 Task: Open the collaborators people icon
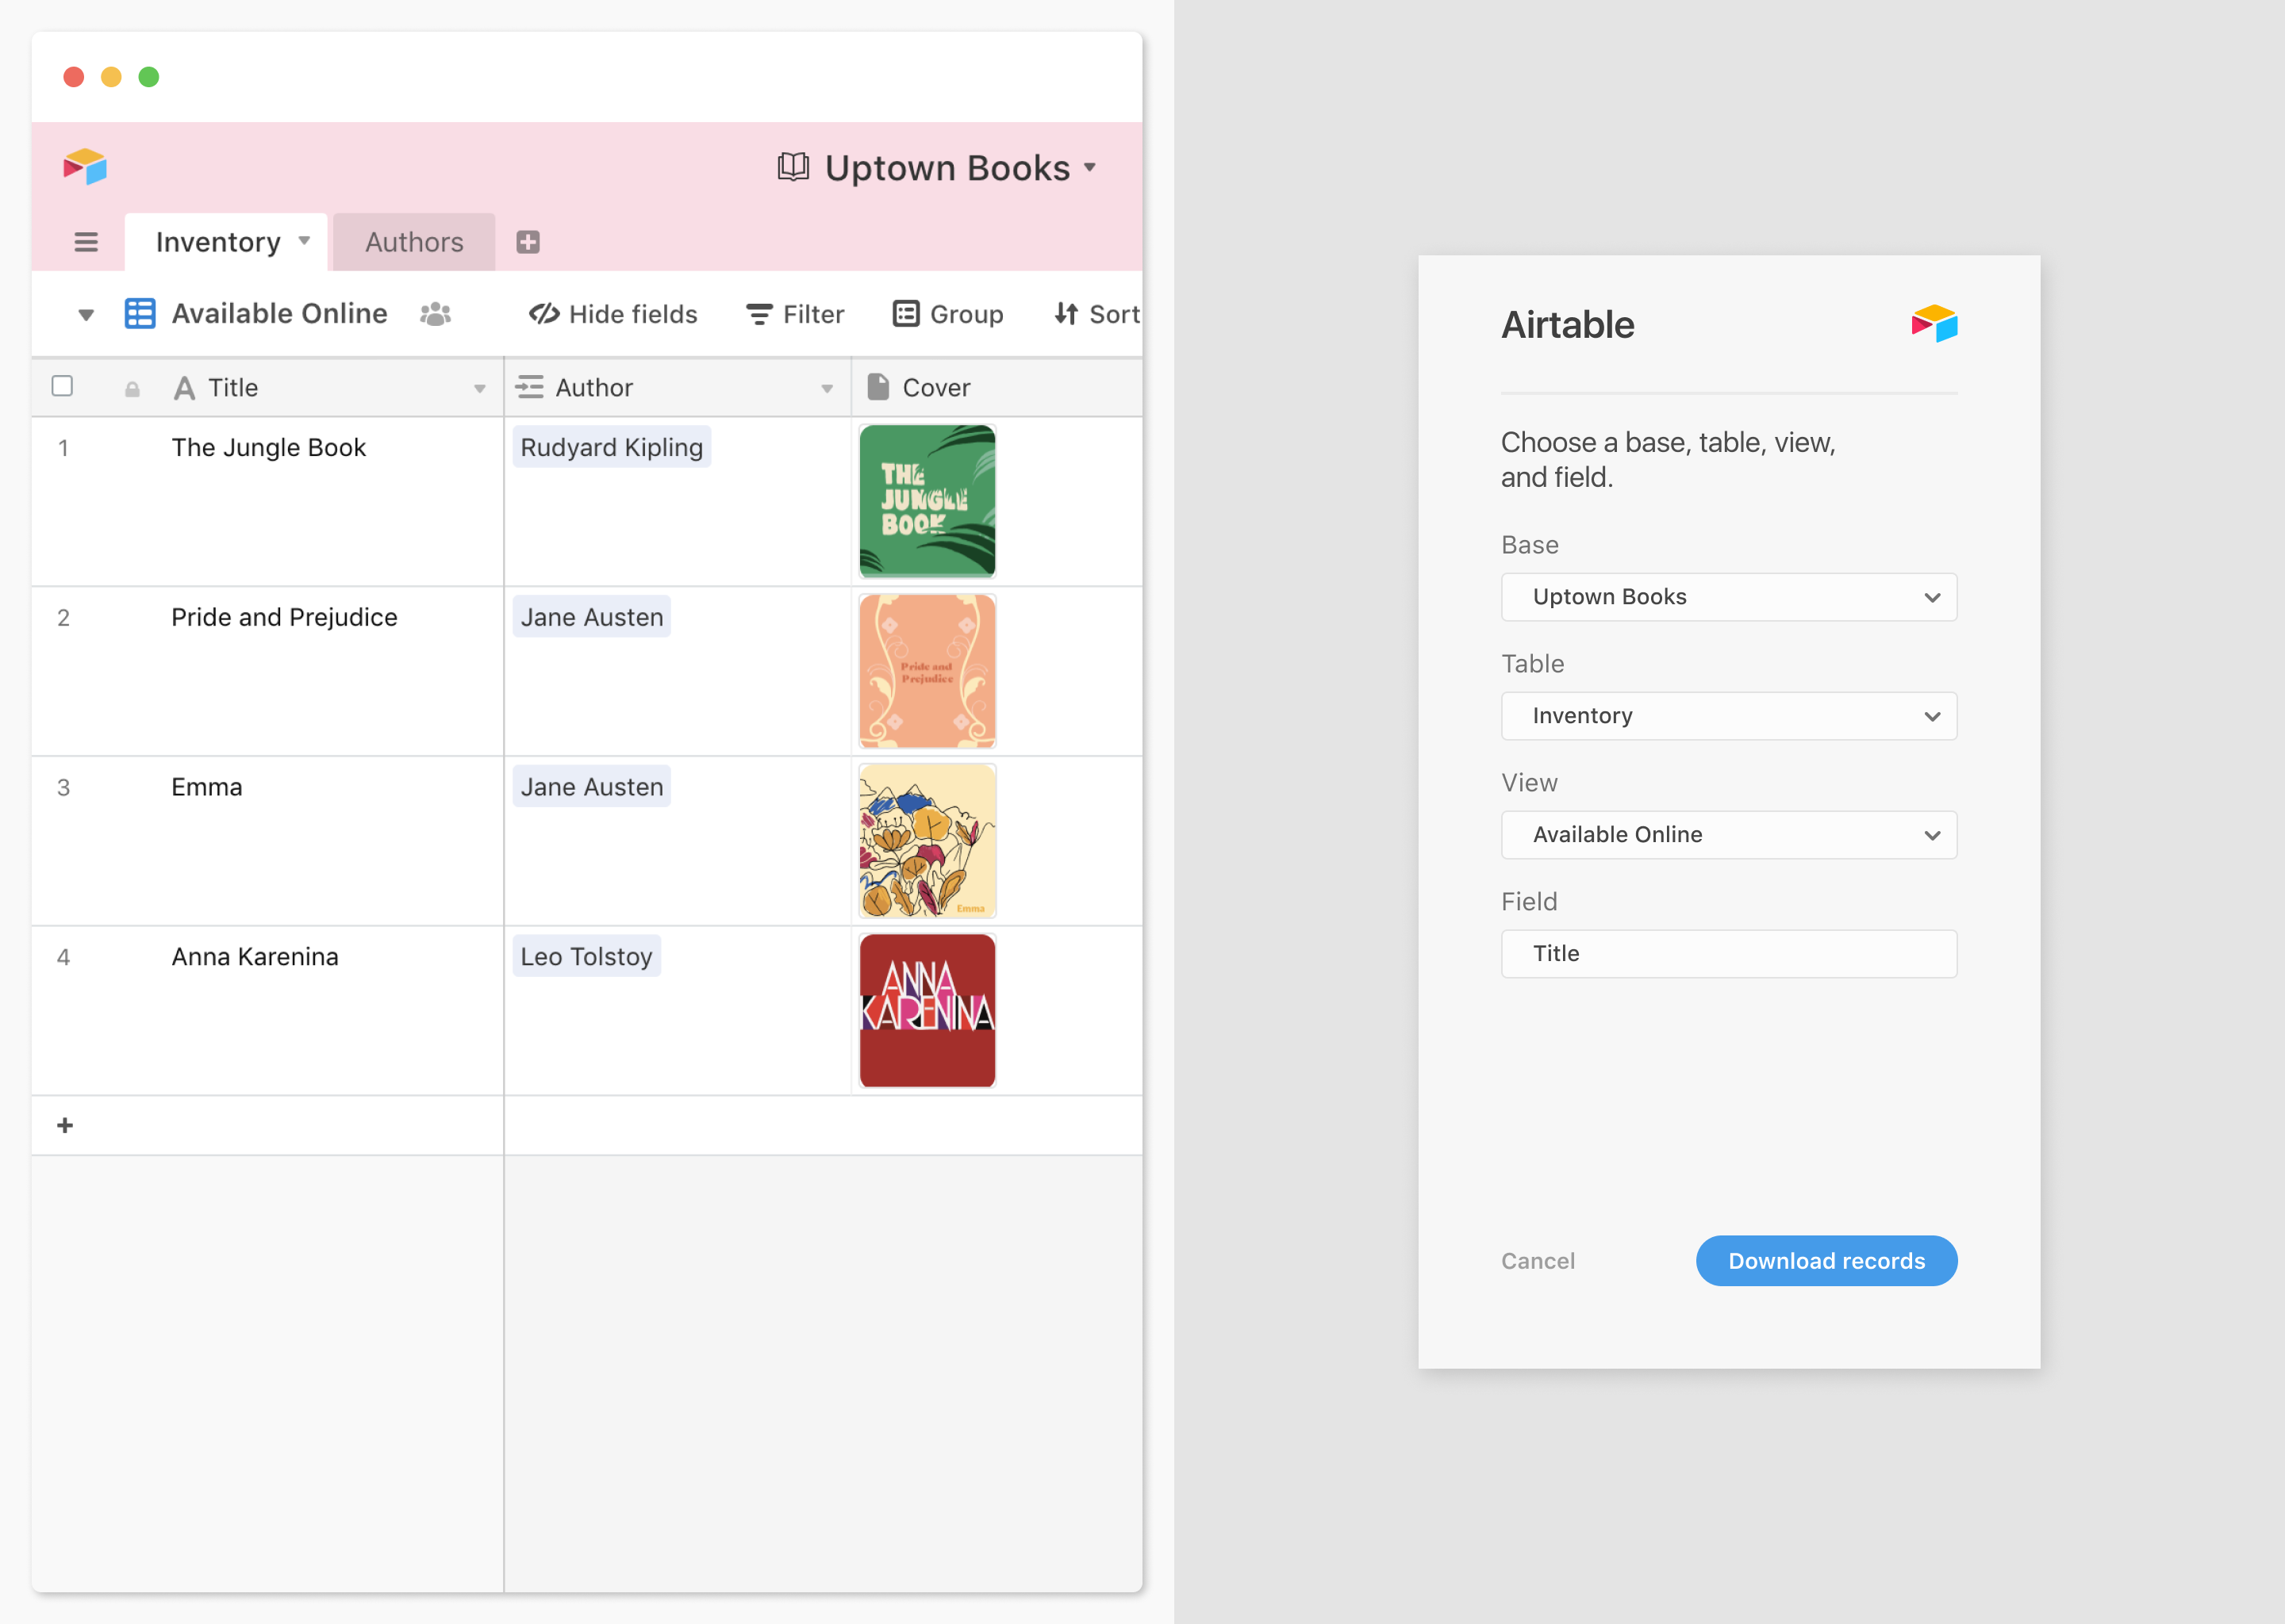[436, 314]
